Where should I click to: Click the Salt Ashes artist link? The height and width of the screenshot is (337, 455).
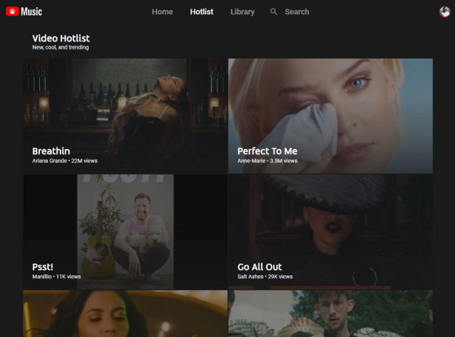(x=250, y=277)
